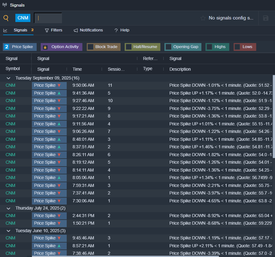
Task: Toggle the Price Spike filter checkbox
Action: 7,47
